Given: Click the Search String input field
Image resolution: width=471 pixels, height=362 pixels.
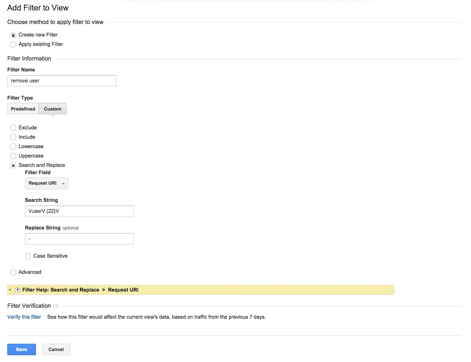Looking at the screenshot, I should point(79,211).
